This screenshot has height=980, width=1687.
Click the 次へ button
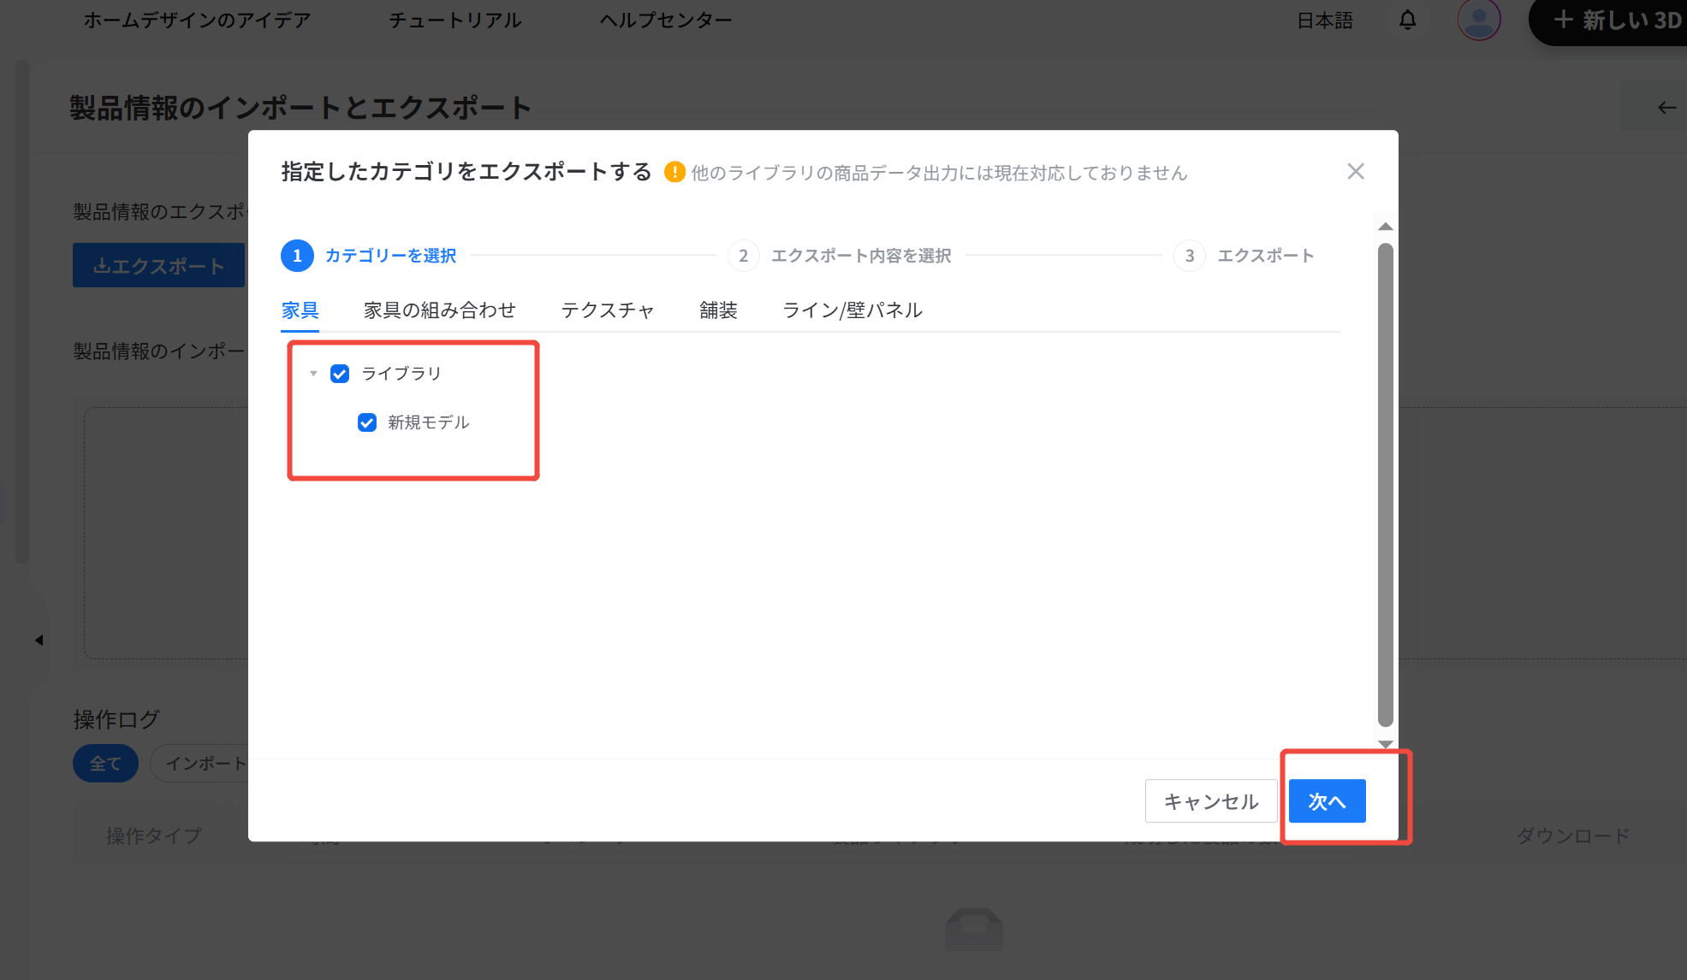(x=1328, y=801)
